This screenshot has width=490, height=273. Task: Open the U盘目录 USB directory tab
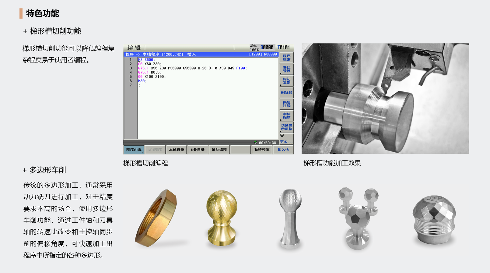pos(198,150)
